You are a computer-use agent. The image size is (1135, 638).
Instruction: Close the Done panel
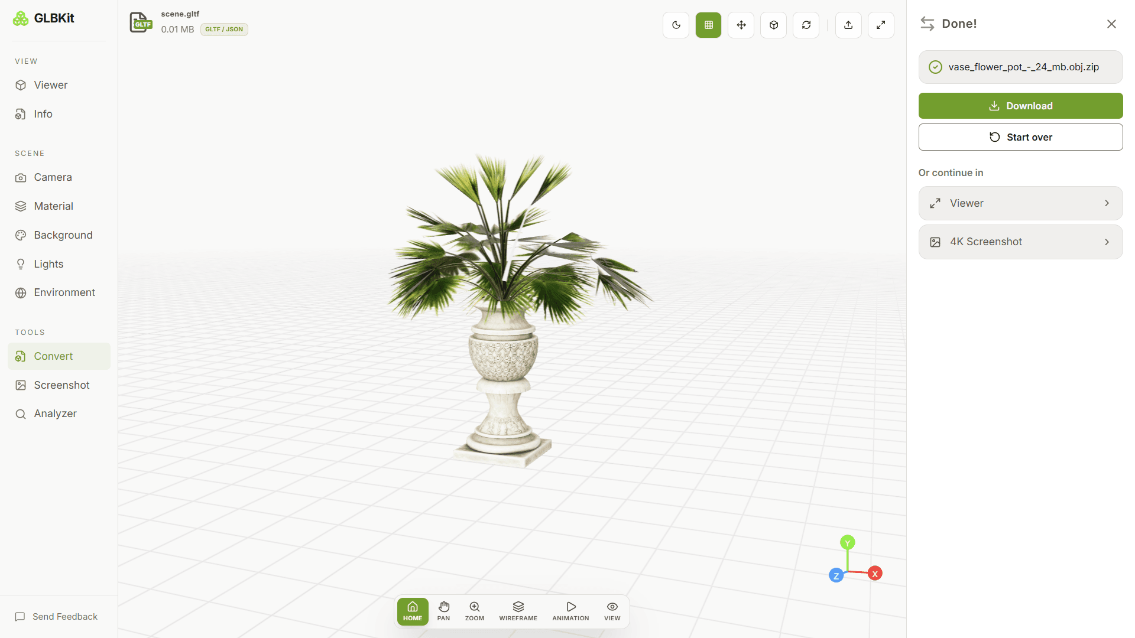click(x=1111, y=24)
